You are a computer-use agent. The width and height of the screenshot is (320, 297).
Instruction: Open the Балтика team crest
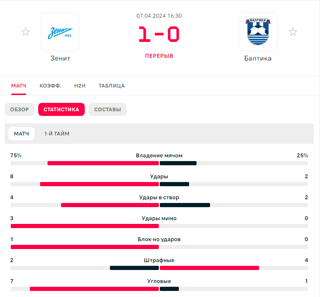pyautogui.click(x=258, y=32)
